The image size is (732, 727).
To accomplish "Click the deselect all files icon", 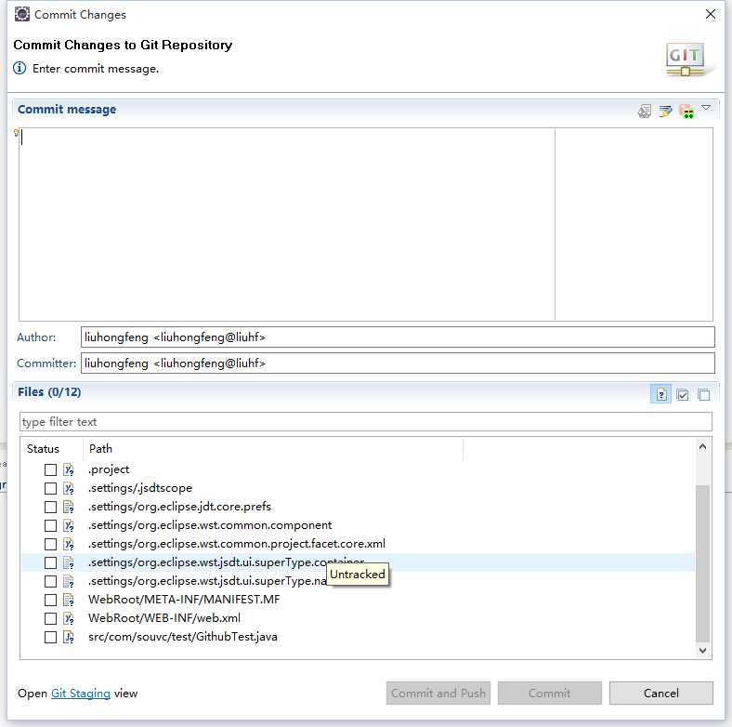I will pyautogui.click(x=704, y=395).
